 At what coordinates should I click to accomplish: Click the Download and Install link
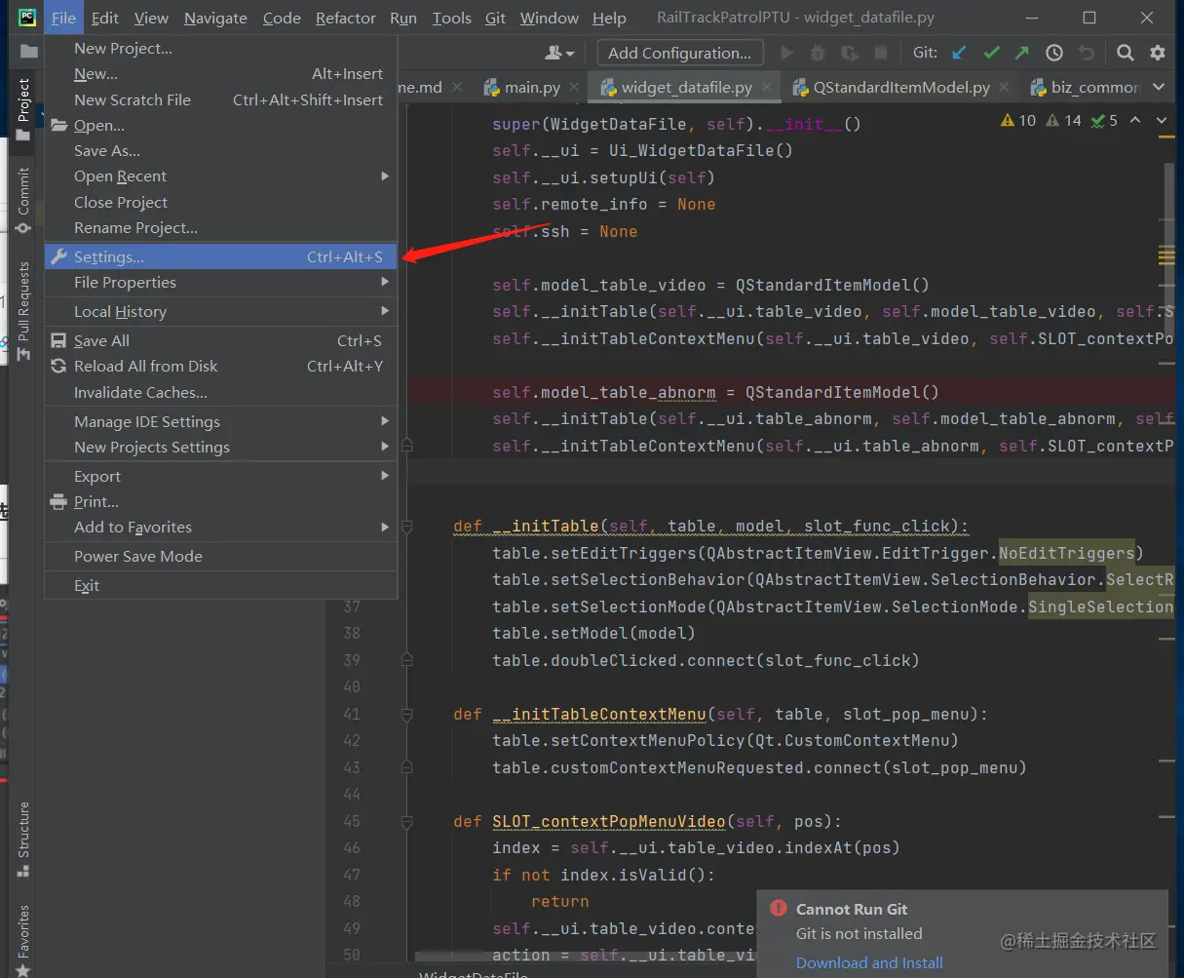click(x=869, y=962)
